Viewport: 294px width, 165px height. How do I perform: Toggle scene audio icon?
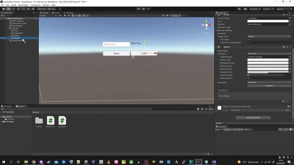coord(68,16)
